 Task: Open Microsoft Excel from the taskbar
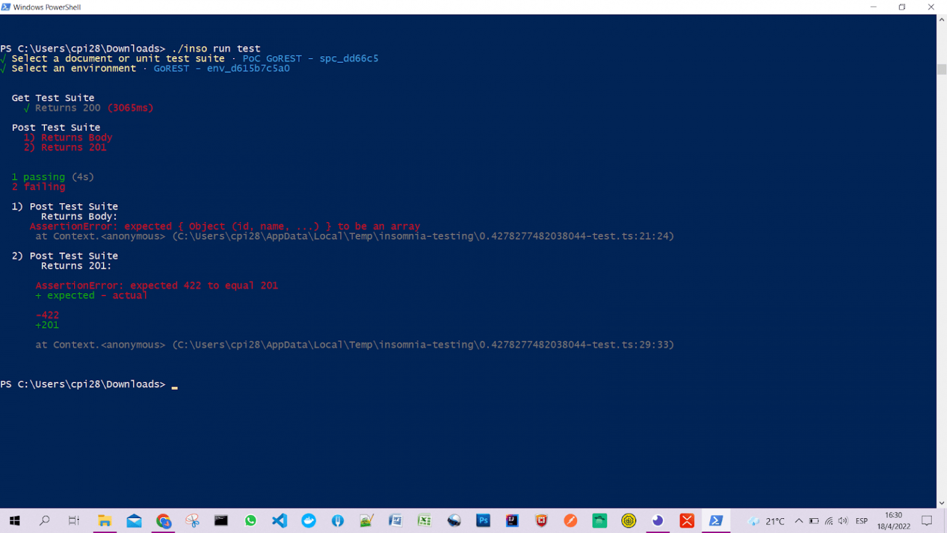[424, 521]
